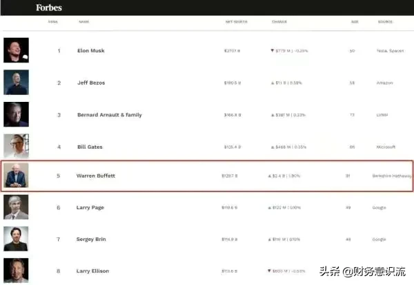Open Jeff Bezos's profile photo

click(x=16, y=82)
